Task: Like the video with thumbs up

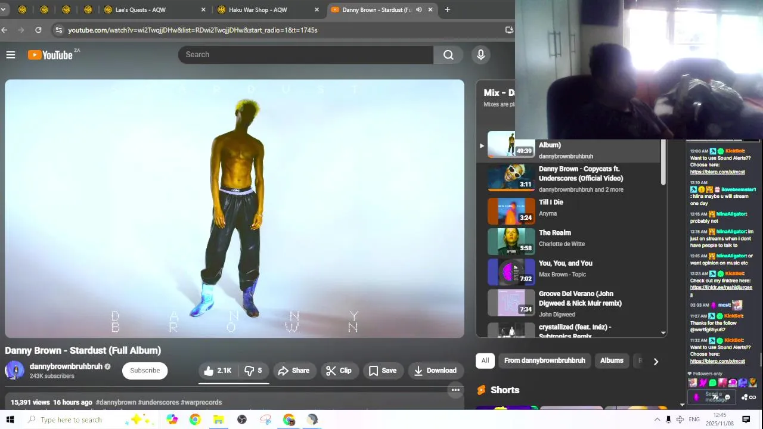Action: [x=218, y=371]
